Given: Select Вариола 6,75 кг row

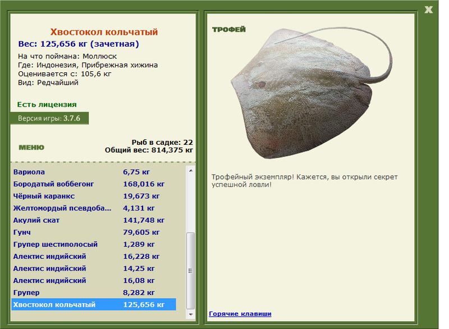Looking at the screenshot, I should click(x=94, y=172).
